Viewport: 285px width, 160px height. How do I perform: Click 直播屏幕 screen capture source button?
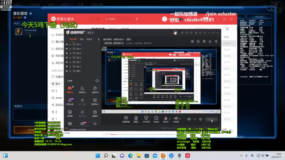coord(126,119)
